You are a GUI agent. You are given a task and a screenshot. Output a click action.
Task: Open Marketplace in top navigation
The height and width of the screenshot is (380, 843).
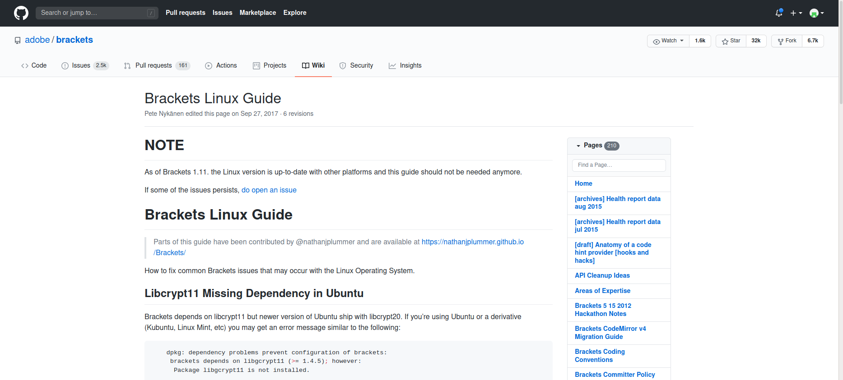[x=258, y=13]
